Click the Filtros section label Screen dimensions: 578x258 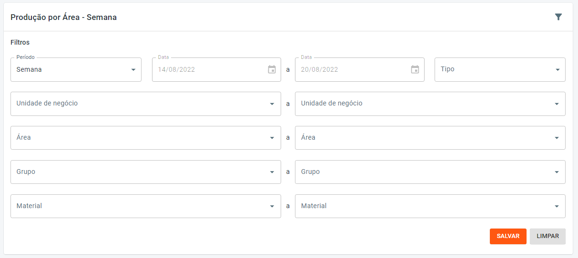(20, 42)
